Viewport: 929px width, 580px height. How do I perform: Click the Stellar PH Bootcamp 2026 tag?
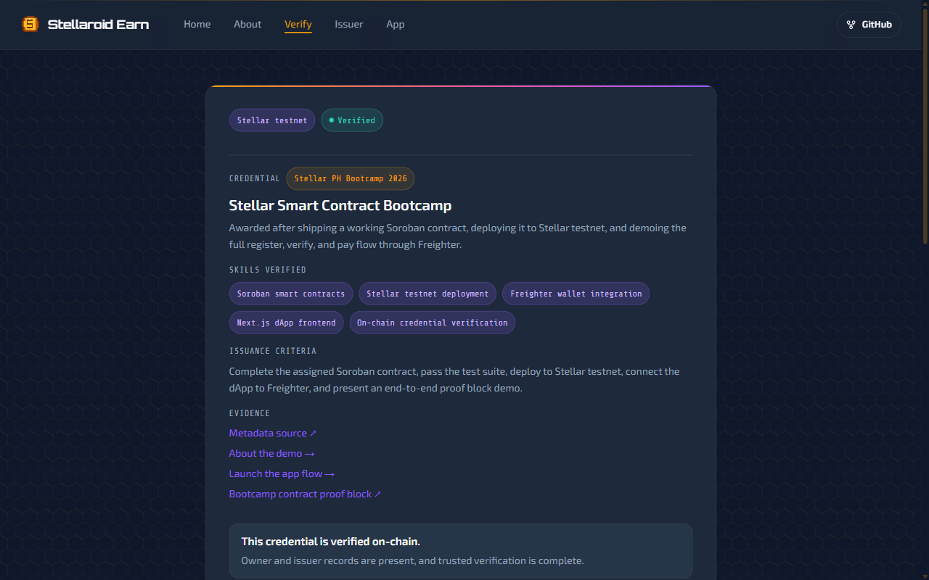pos(351,178)
